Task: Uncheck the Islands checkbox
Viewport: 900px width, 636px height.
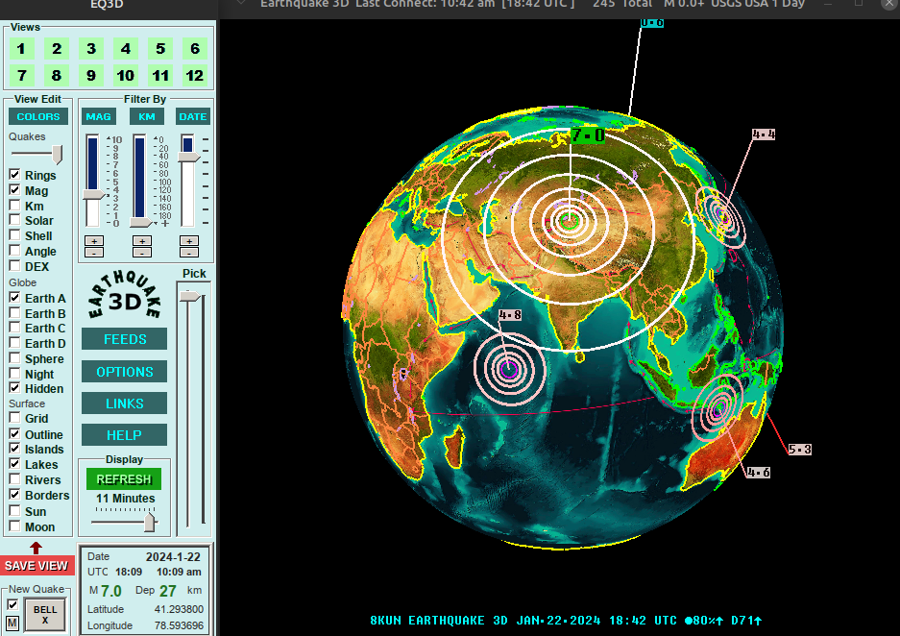Action: coord(15,449)
